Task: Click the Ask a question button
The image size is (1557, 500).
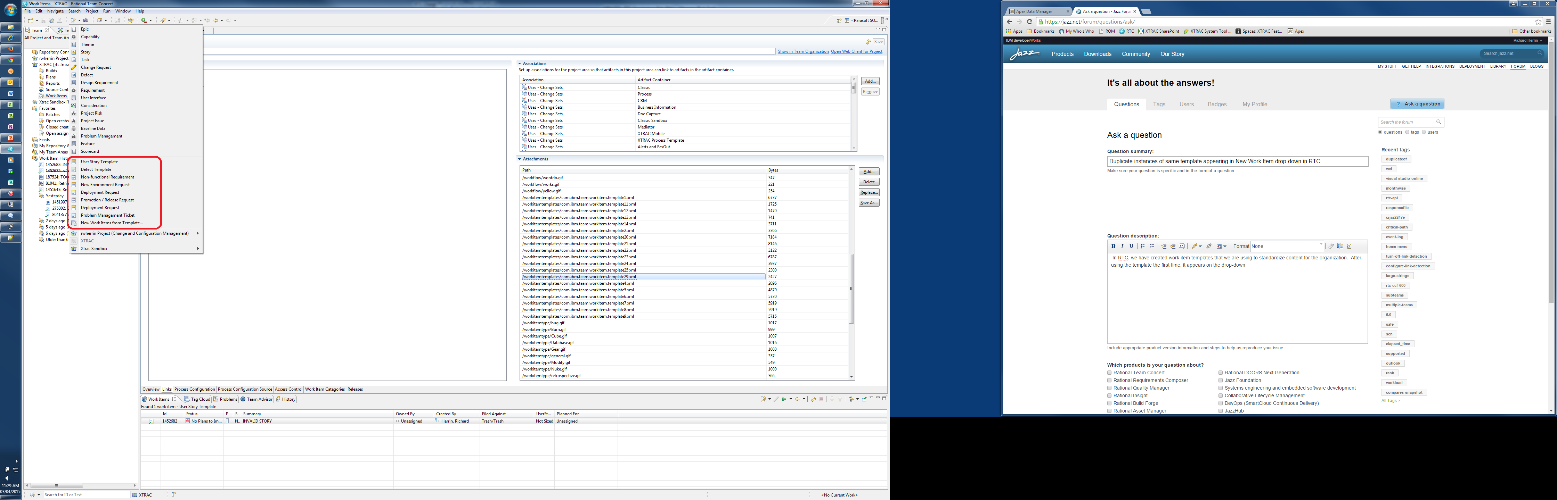Action: pos(1417,104)
